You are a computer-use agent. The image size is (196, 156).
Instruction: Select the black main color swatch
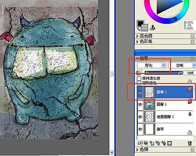[x=140, y=23]
